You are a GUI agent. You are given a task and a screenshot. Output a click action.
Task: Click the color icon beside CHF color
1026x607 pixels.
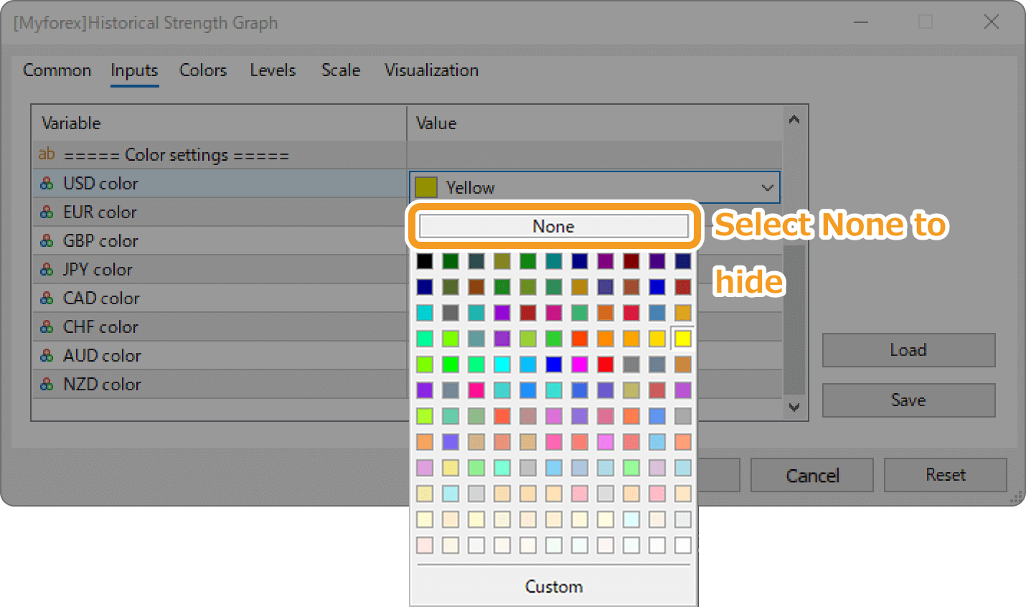tap(47, 327)
